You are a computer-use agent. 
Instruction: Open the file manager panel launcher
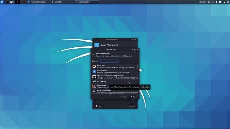(11, 2)
